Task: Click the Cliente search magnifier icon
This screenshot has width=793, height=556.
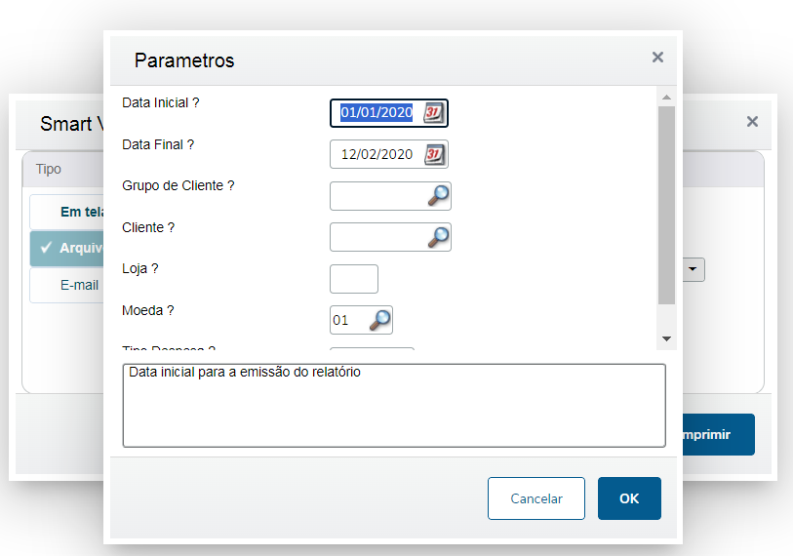Action: point(439,237)
